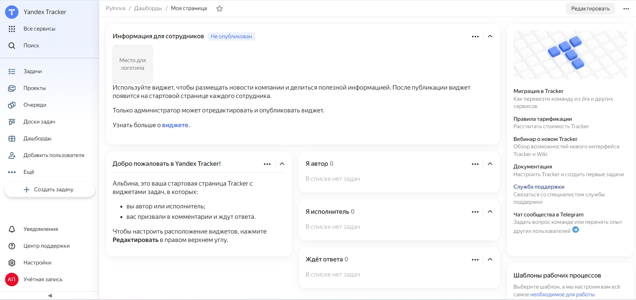Viewport: 636px width, 300px height.
Task: Click Дашборды breadcrumb
Action: click(148, 8)
